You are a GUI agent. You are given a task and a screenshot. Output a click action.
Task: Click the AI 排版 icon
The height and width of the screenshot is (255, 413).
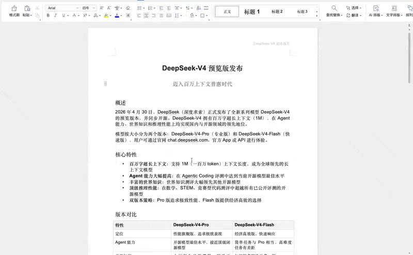376,8
